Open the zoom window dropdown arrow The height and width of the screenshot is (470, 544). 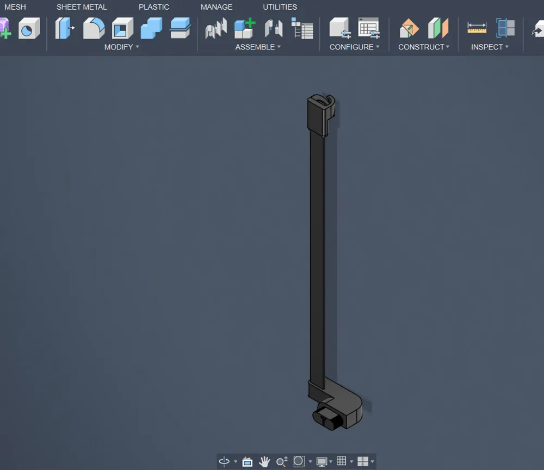[x=310, y=462]
